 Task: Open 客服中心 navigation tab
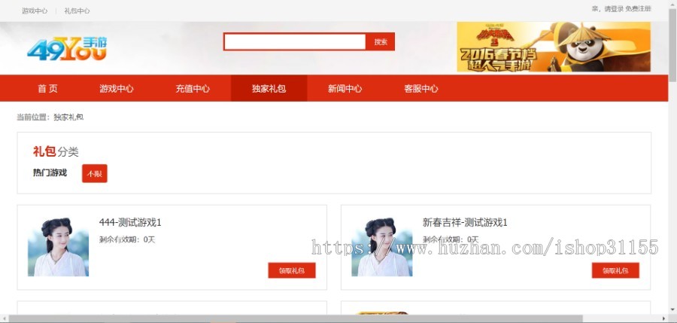pyautogui.click(x=421, y=89)
